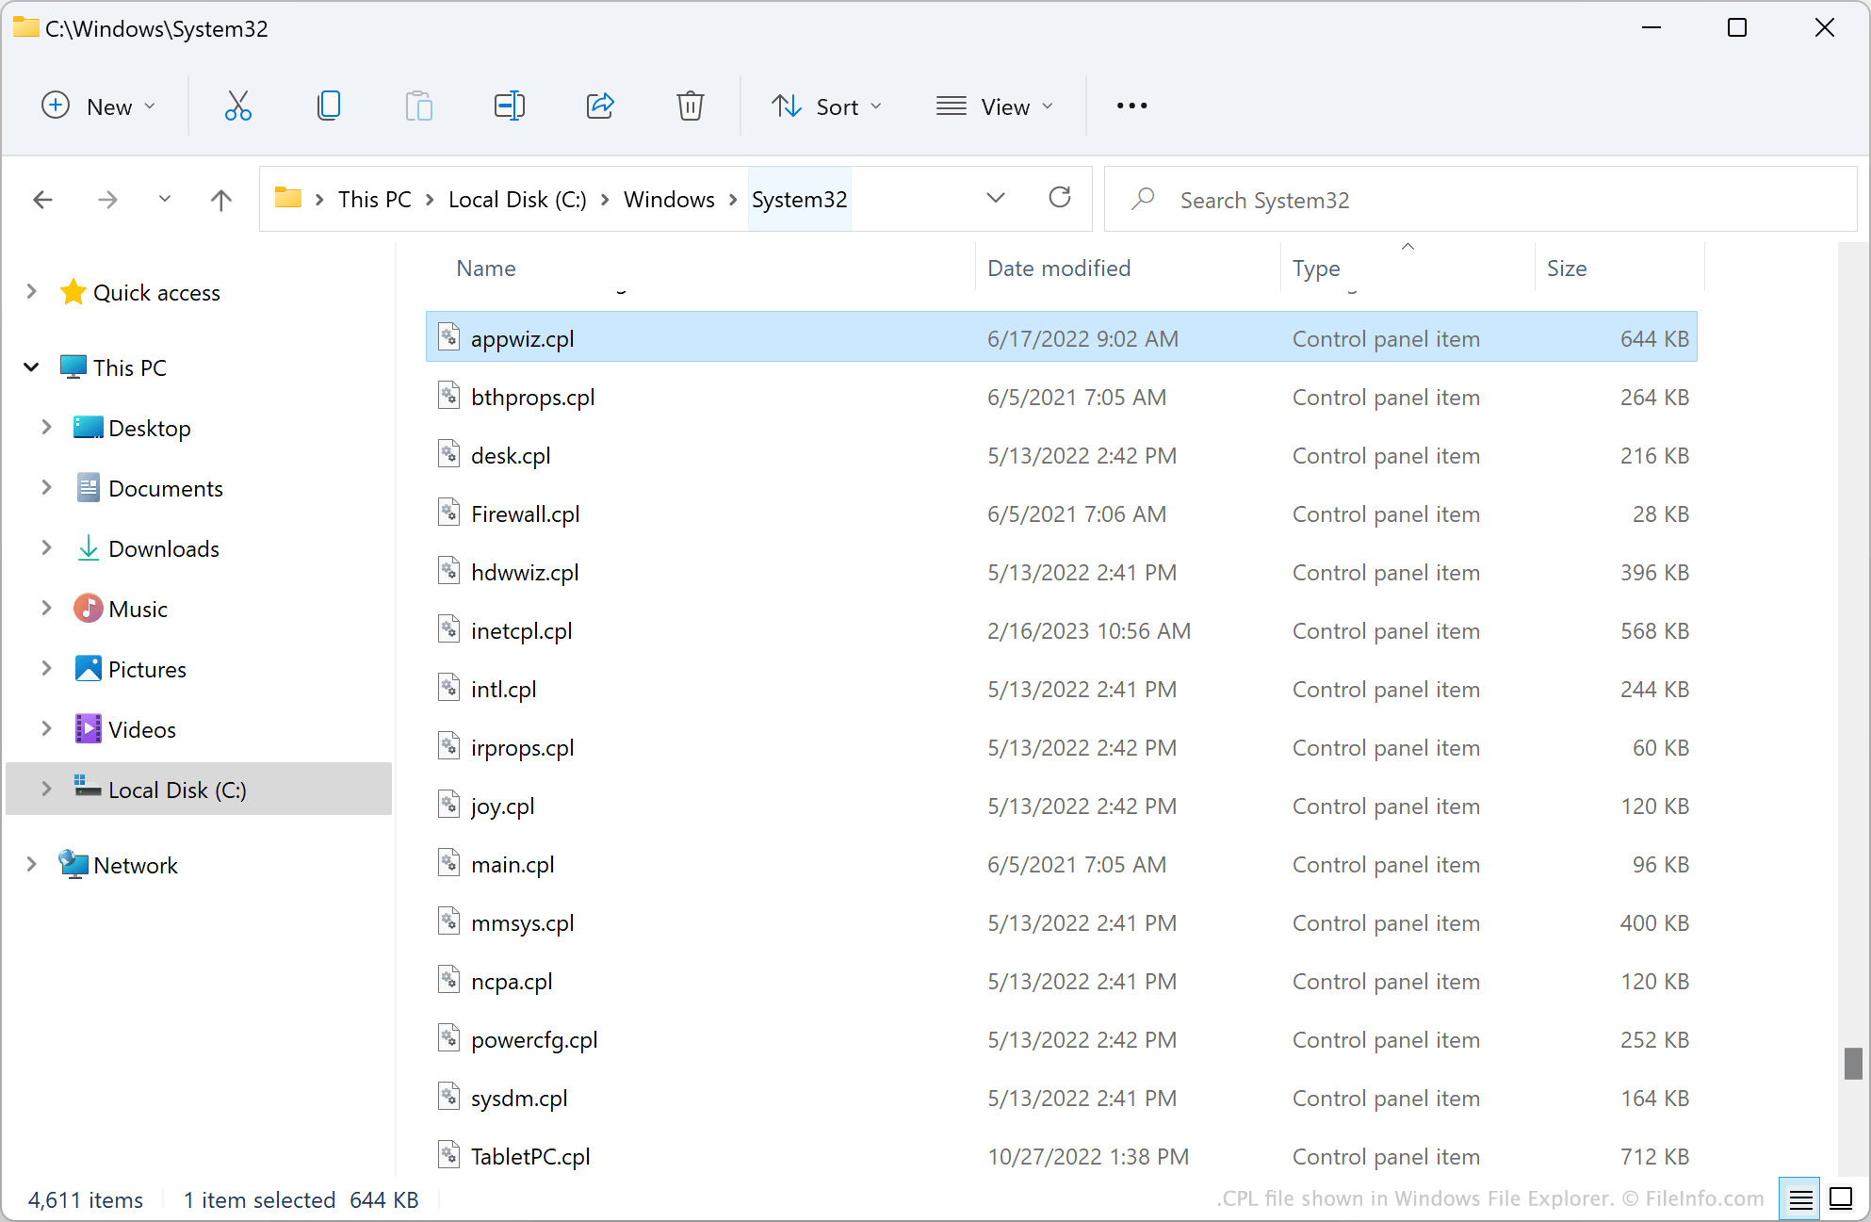
Task: Click the Share icon in toolbar
Action: coord(600,106)
